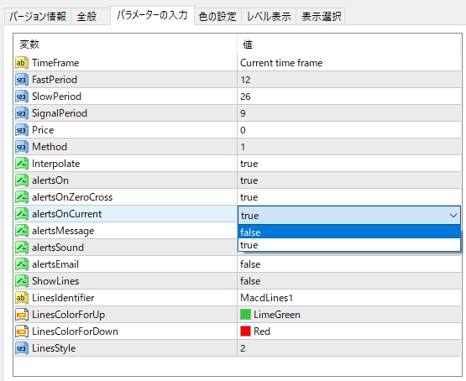Click the alertsOn boolean type icon
This screenshot has height=381, width=466.
pos(22,180)
